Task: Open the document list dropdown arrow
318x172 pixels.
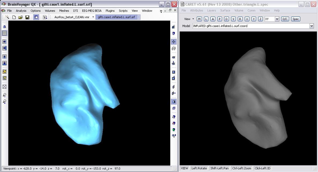Action: [x=93, y=17]
